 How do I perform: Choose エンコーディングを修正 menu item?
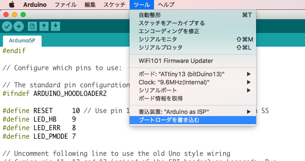(x=193, y=31)
